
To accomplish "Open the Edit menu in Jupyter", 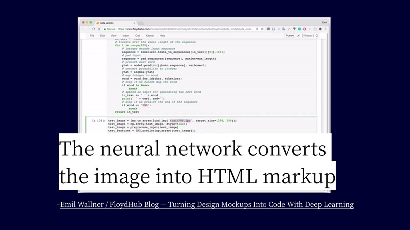I will tap(102, 36).
